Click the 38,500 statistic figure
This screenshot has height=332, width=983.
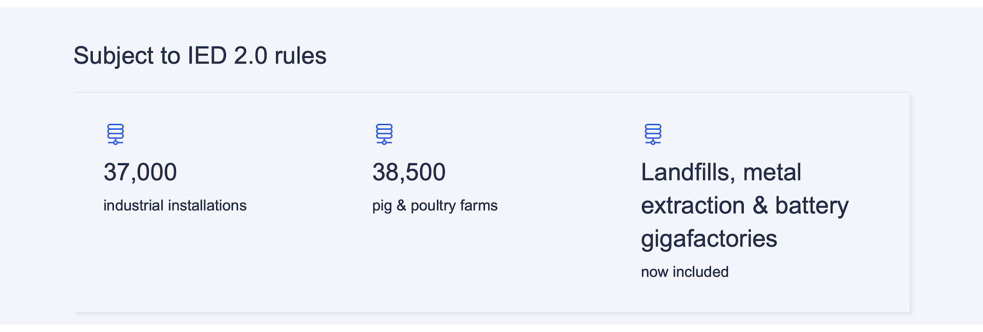(x=409, y=172)
